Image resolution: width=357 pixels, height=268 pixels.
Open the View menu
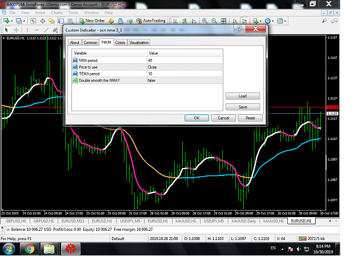coord(25,13)
